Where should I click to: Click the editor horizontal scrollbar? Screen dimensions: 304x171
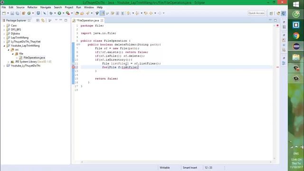pos(176,162)
